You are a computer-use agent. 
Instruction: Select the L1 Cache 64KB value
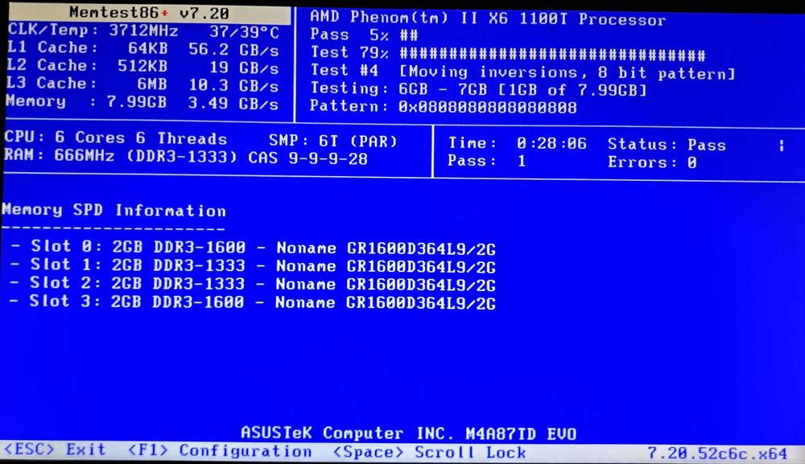(147, 48)
